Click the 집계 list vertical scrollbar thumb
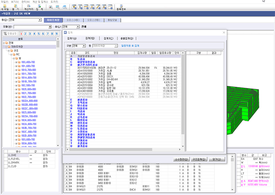 [183, 94]
